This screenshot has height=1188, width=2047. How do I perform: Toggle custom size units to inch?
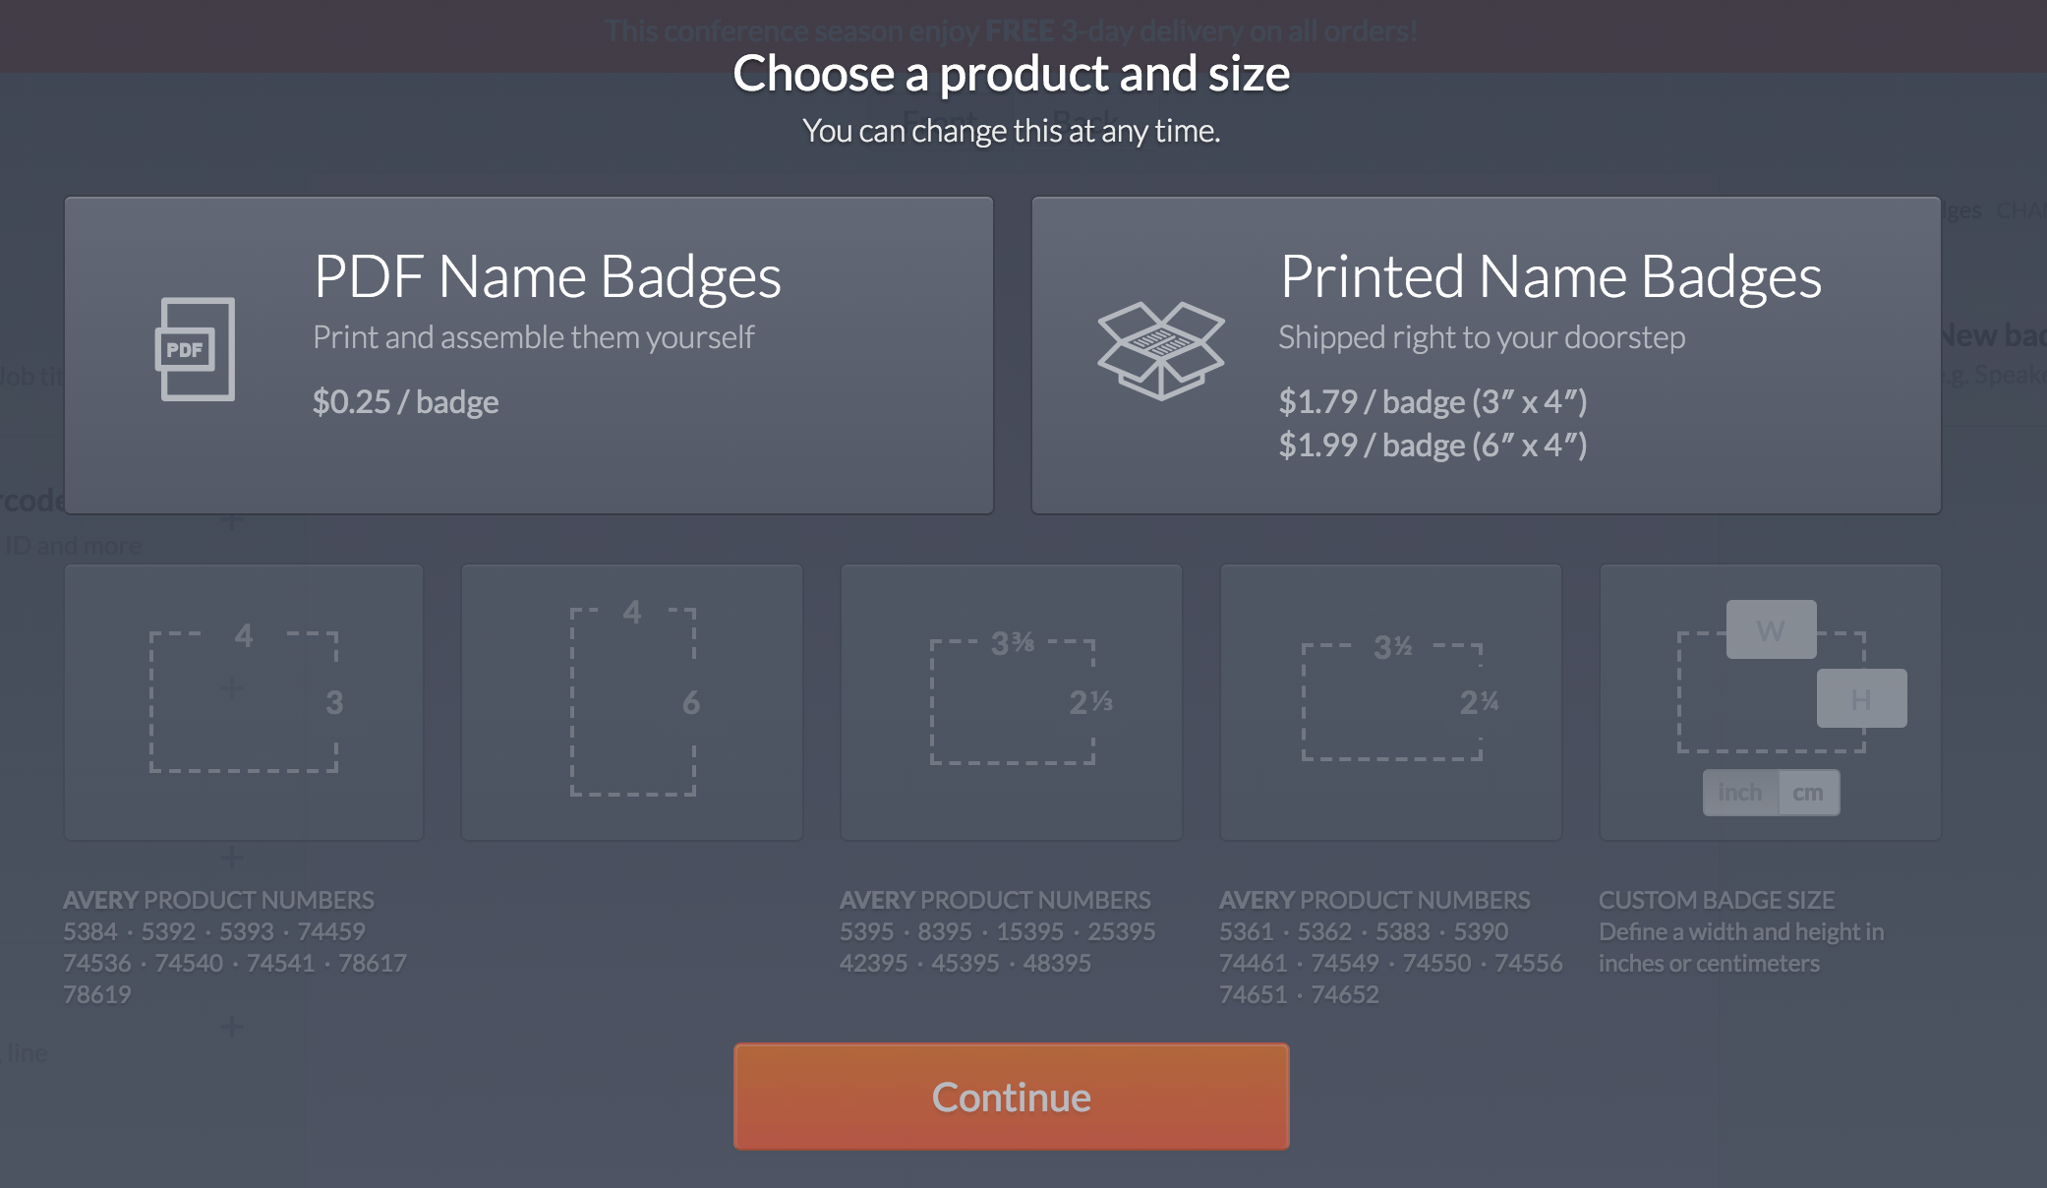tap(1740, 793)
